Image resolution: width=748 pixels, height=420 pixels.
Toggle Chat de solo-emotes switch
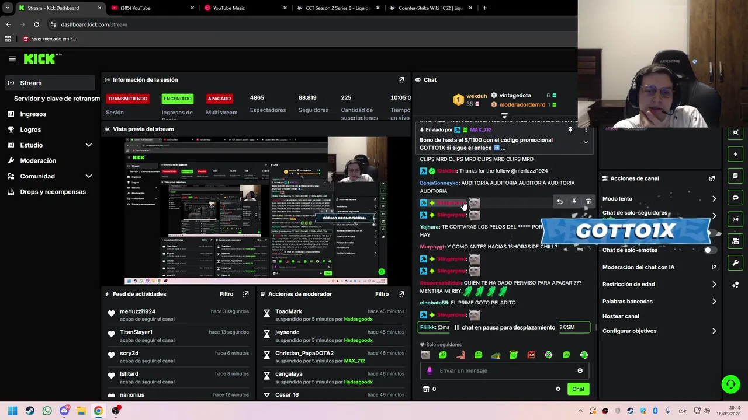710,250
